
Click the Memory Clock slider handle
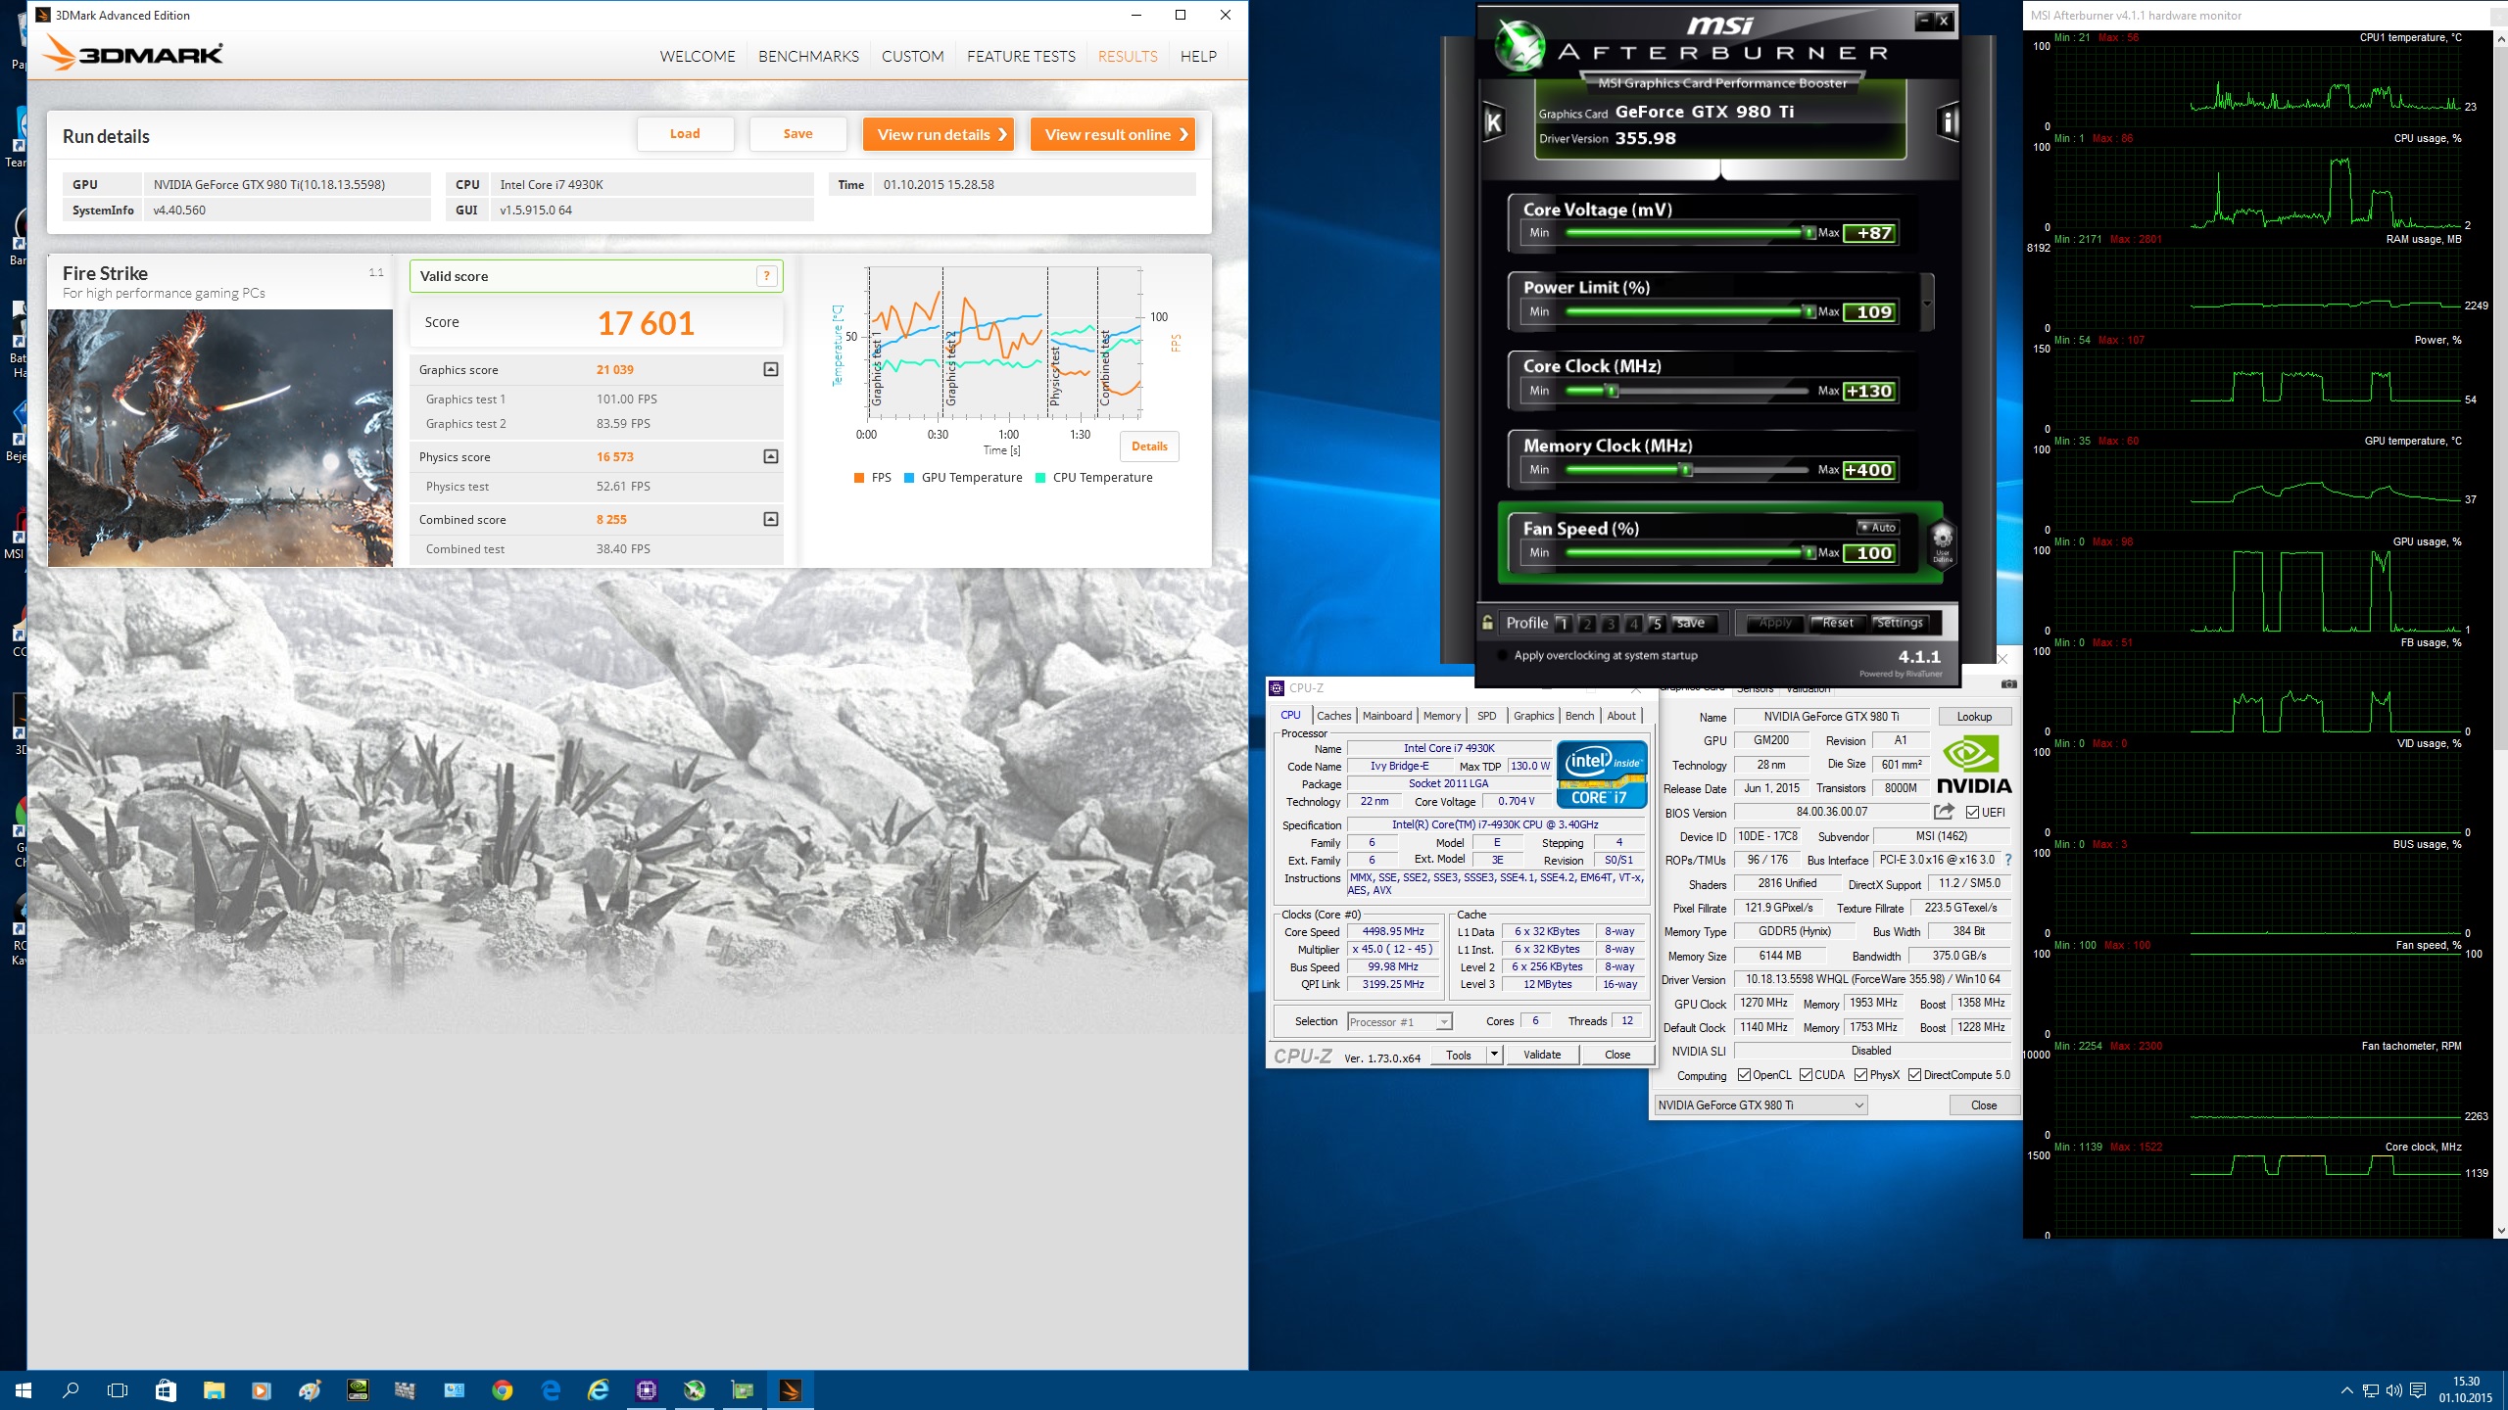coord(1686,470)
